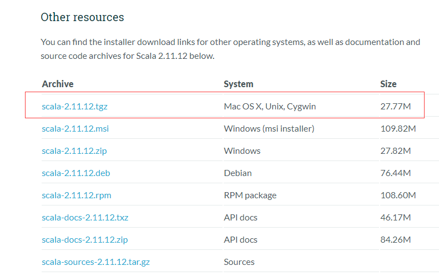Click the "Windows (msi installer)" system cell

269,128
